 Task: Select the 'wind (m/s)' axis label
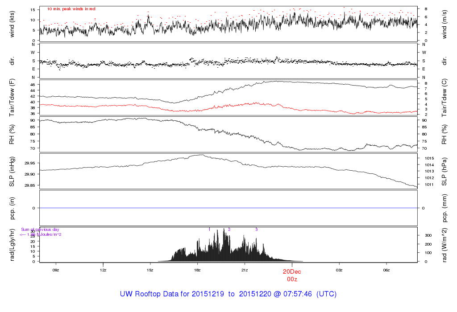[444, 24]
